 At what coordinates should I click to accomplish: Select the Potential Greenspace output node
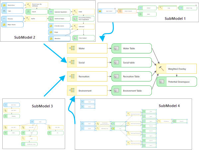(x=177, y=82)
